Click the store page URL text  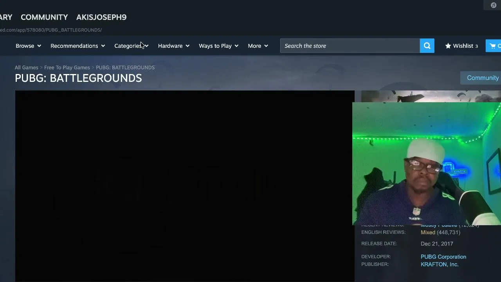point(51,30)
